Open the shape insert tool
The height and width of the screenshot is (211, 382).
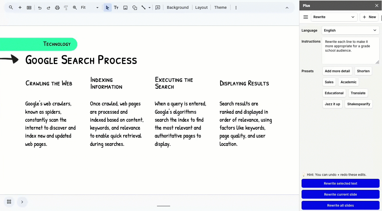pos(135,8)
